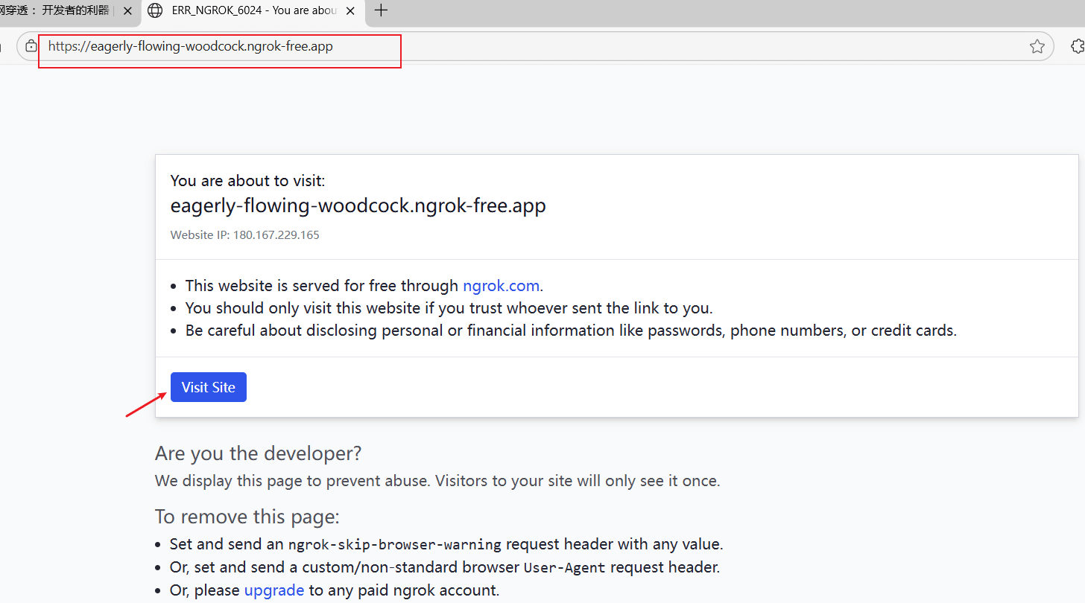
Task: Click the ngrok-skip-browser-warning code text
Action: 394,544
